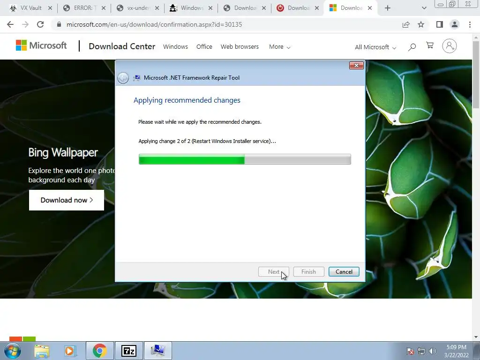The image size is (480, 360).
Task: Click the 'Applying change 2 of 2' status text
Action: [x=207, y=141]
